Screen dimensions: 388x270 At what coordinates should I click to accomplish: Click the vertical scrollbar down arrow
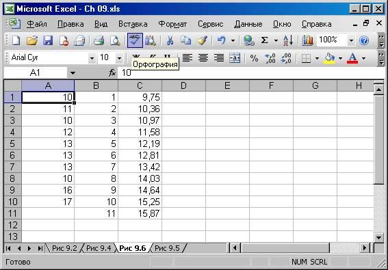378,238
